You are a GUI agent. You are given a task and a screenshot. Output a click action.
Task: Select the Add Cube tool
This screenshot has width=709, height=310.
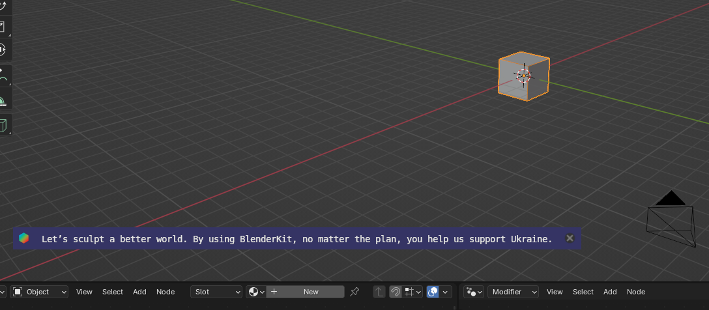(x=3, y=125)
